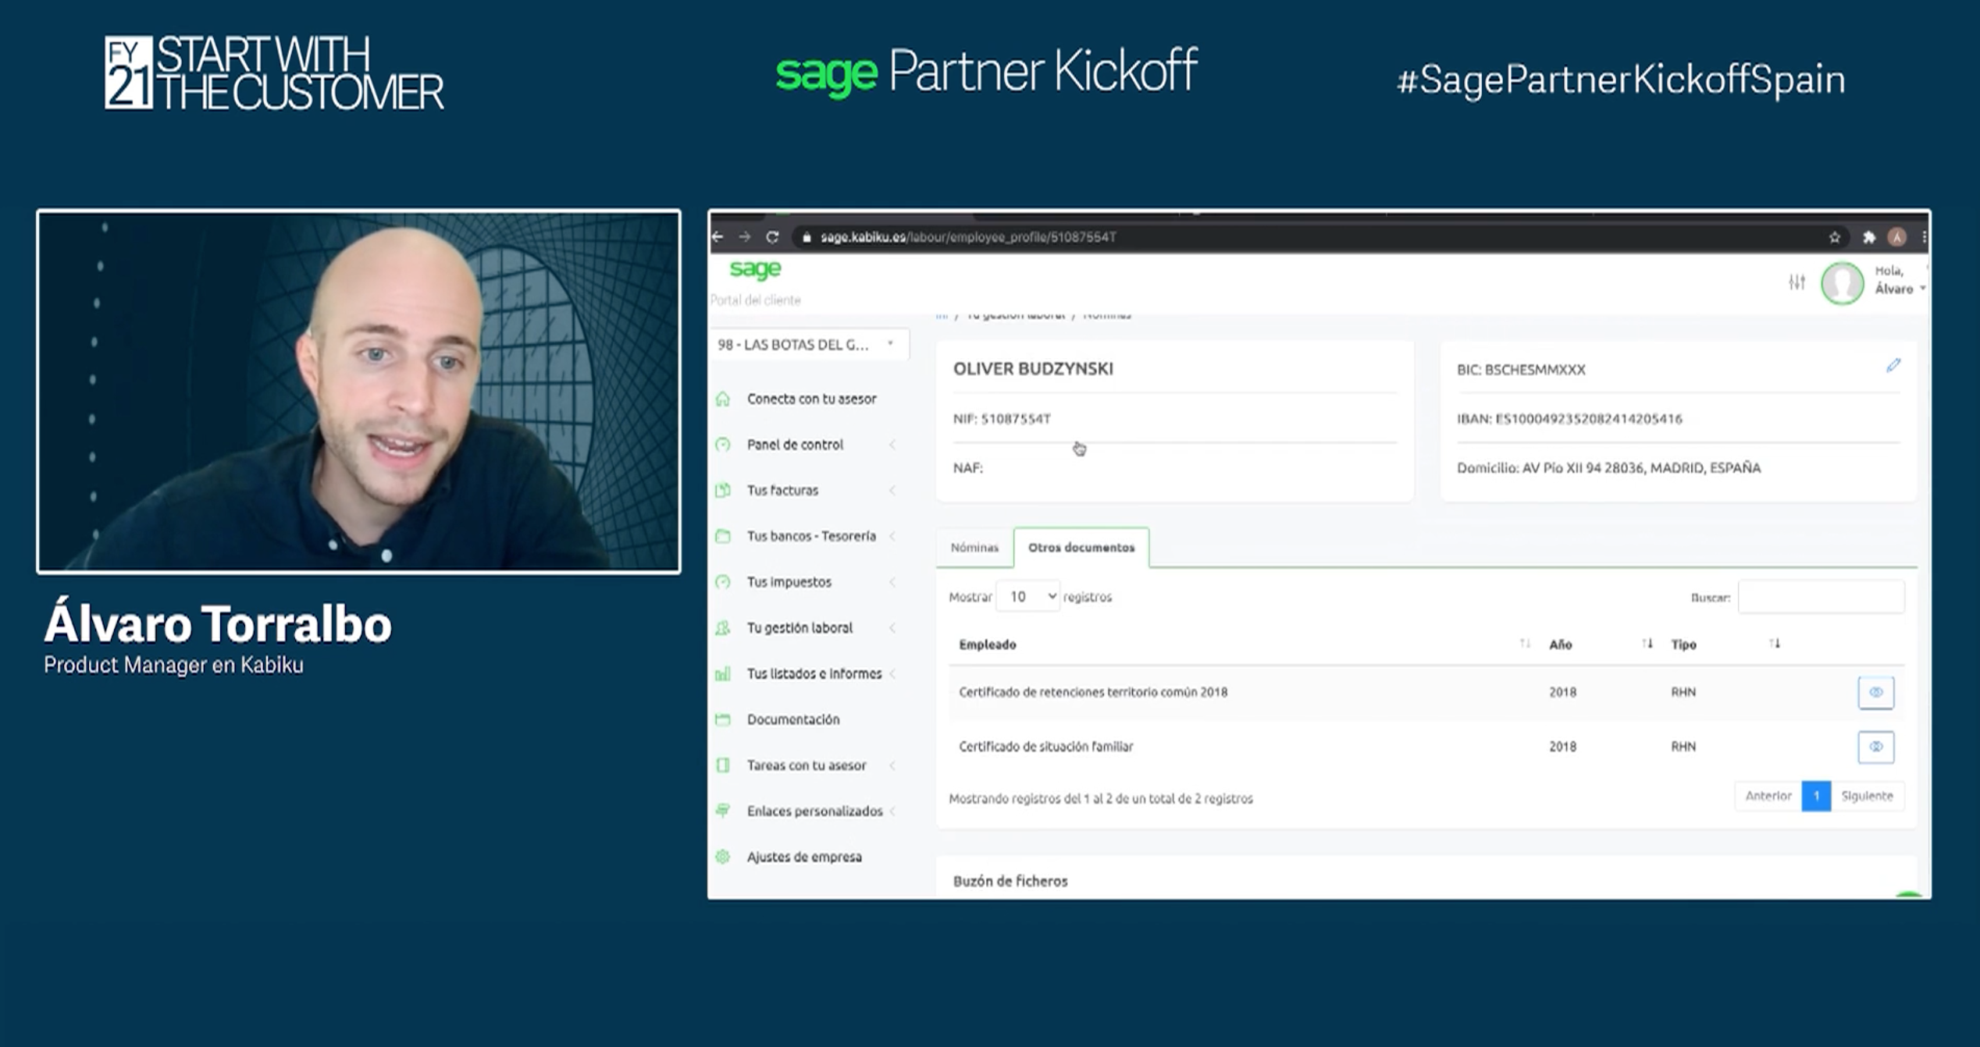Click the browser back arrow

(x=718, y=237)
